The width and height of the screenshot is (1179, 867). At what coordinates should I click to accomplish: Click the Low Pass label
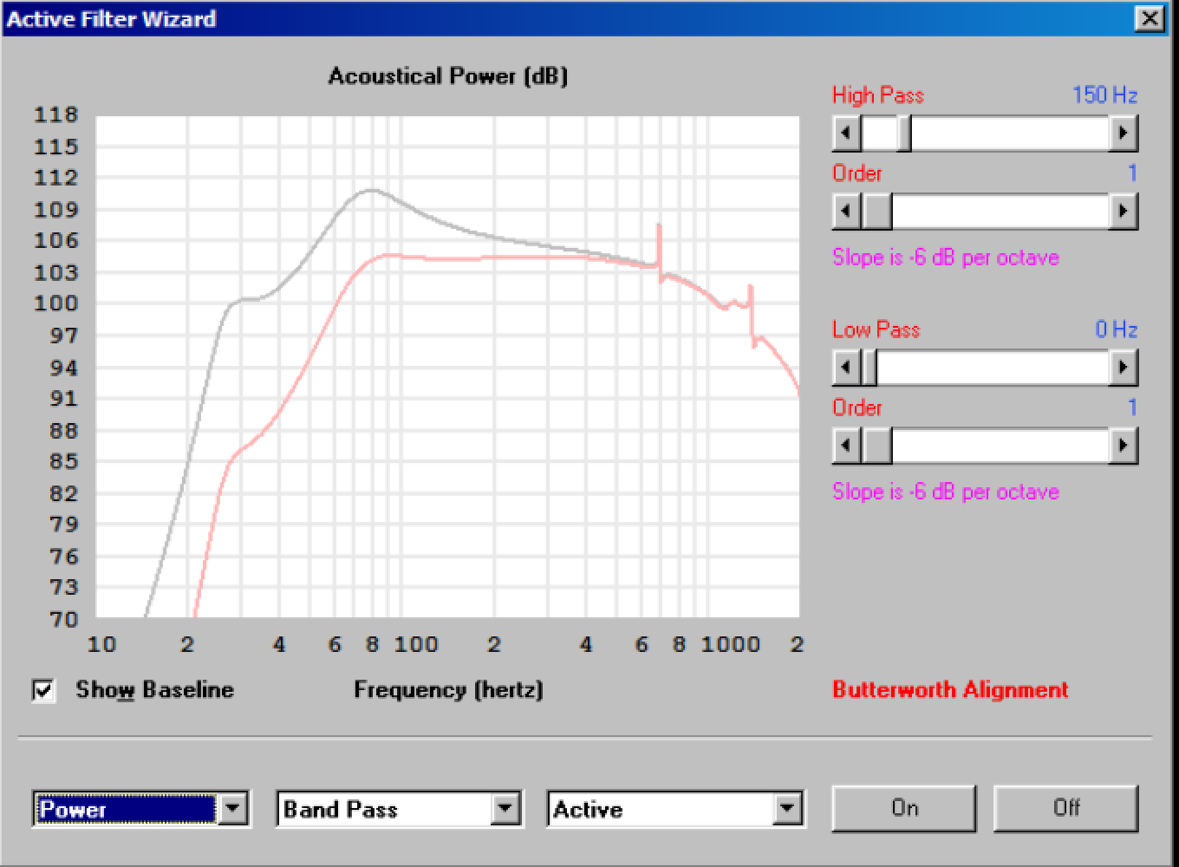tap(876, 329)
